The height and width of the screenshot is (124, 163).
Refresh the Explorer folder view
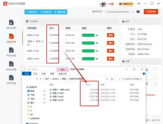[112, 79]
